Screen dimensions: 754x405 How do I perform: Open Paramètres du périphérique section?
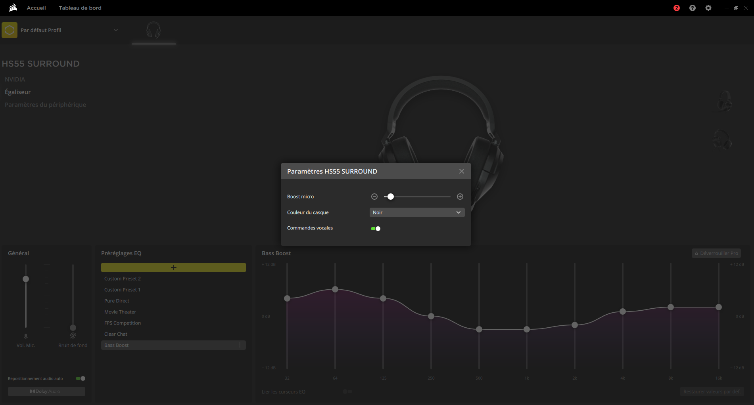pyautogui.click(x=45, y=105)
